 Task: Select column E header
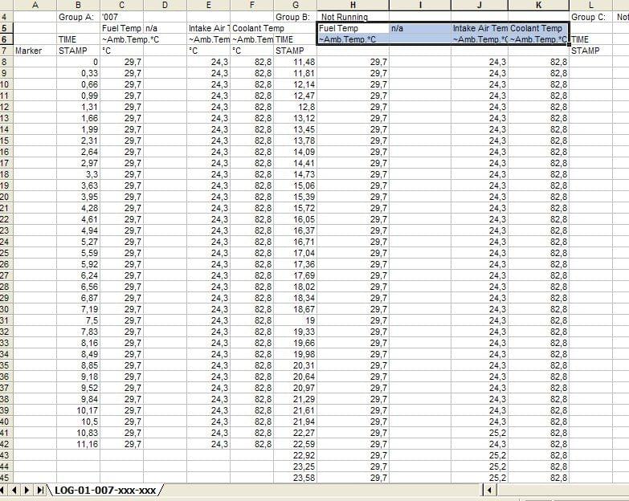click(208, 5)
